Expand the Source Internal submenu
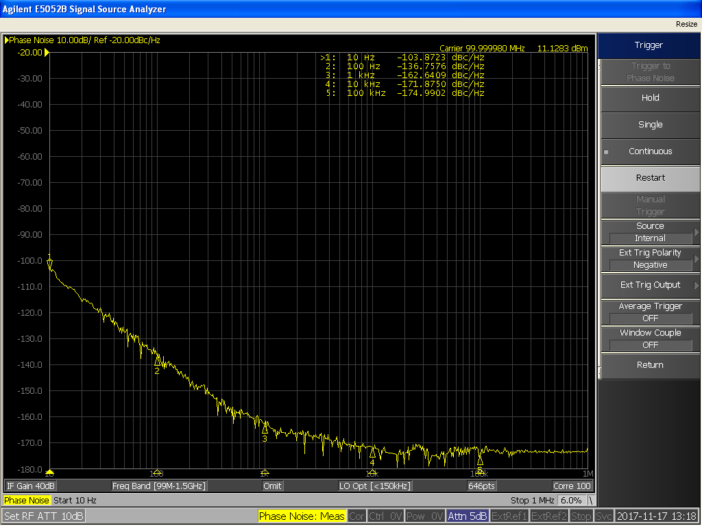Screen dimensions: 702x526 650,232
